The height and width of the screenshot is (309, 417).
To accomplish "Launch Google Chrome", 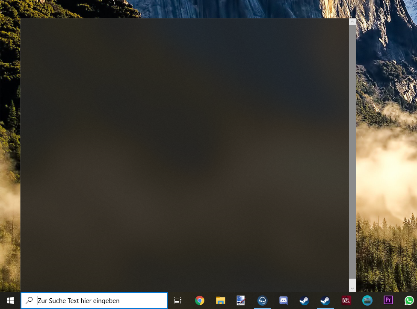I will [x=200, y=300].
